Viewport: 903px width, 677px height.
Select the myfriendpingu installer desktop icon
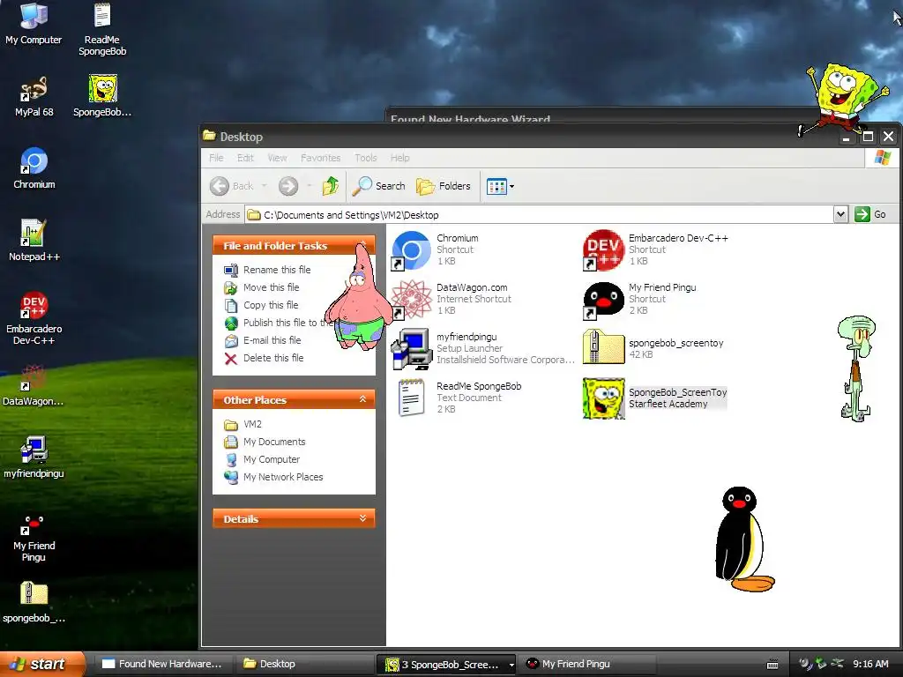click(34, 458)
